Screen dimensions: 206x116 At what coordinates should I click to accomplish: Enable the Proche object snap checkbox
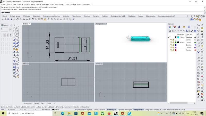click(x=7, y=107)
